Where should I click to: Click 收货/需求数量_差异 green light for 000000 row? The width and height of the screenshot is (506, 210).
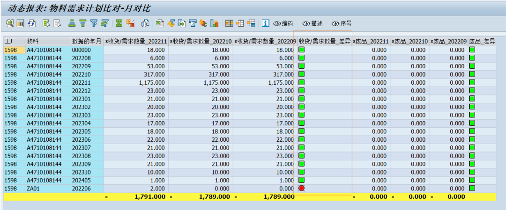point(301,50)
